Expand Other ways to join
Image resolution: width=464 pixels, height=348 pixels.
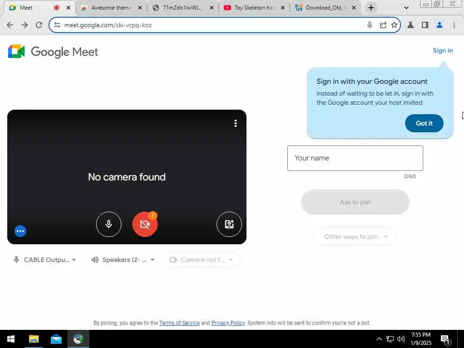point(355,237)
